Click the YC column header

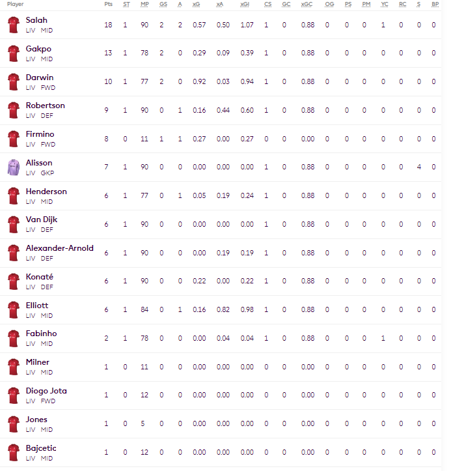[383, 5]
